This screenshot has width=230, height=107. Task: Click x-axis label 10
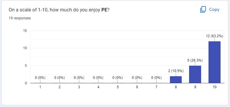[x=214, y=87]
